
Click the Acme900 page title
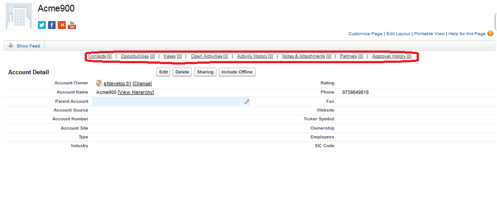point(56,8)
